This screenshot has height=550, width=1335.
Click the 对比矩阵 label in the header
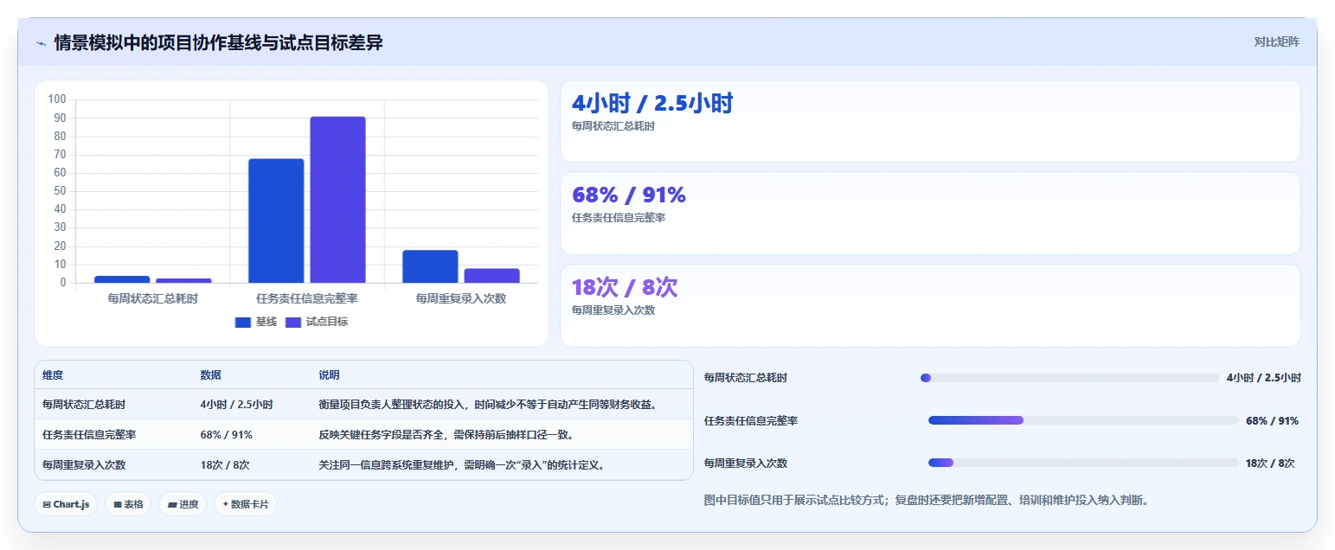(1276, 42)
